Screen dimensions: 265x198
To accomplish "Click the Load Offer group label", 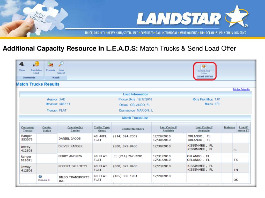I will (x=205, y=76).
